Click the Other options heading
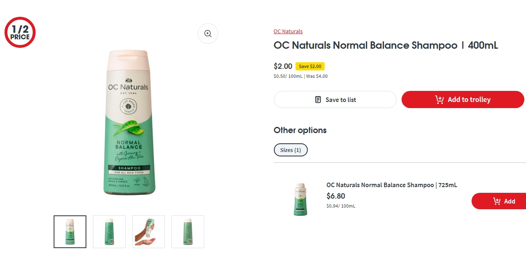This screenshot has width=526, height=260. tap(300, 130)
